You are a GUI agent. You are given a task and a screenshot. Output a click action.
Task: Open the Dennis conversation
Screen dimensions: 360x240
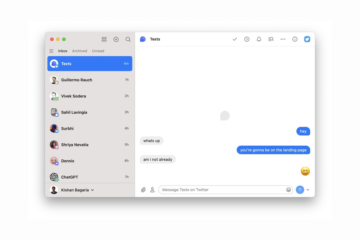(90, 161)
